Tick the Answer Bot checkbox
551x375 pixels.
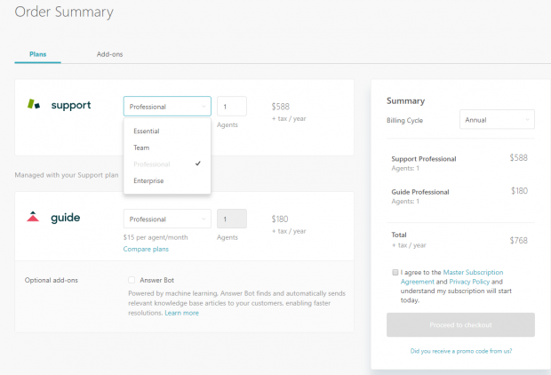coord(132,280)
